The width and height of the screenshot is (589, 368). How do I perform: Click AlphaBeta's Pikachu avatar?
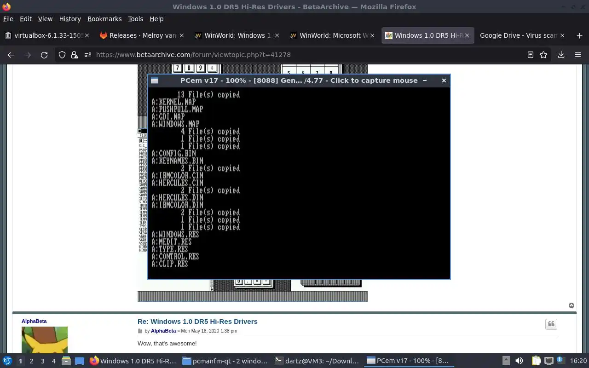(45, 340)
